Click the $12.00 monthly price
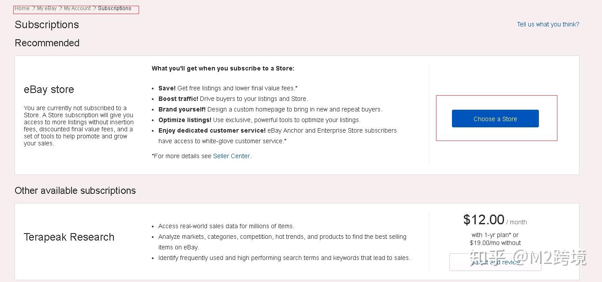602x282 pixels. coord(484,219)
